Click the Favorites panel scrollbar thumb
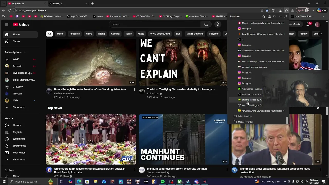Screen dimensions: 329x185 [287, 120]
